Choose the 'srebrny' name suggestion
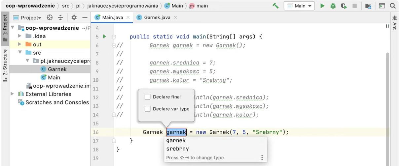The height and width of the screenshot is (166, 401). 178,149
